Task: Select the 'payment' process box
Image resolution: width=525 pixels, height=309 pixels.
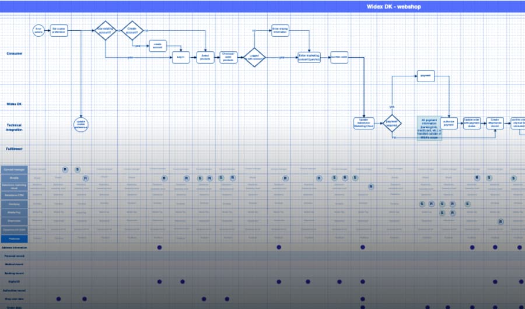Action: [426, 76]
